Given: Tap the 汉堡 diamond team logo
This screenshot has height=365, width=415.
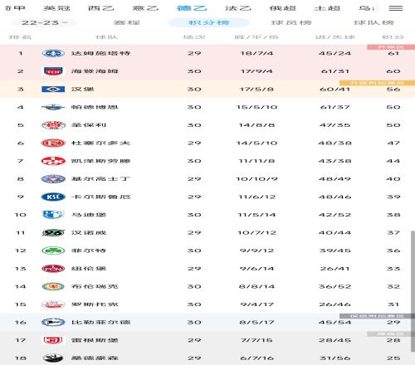Looking at the screenshot, I should click(x=53, y=89).
